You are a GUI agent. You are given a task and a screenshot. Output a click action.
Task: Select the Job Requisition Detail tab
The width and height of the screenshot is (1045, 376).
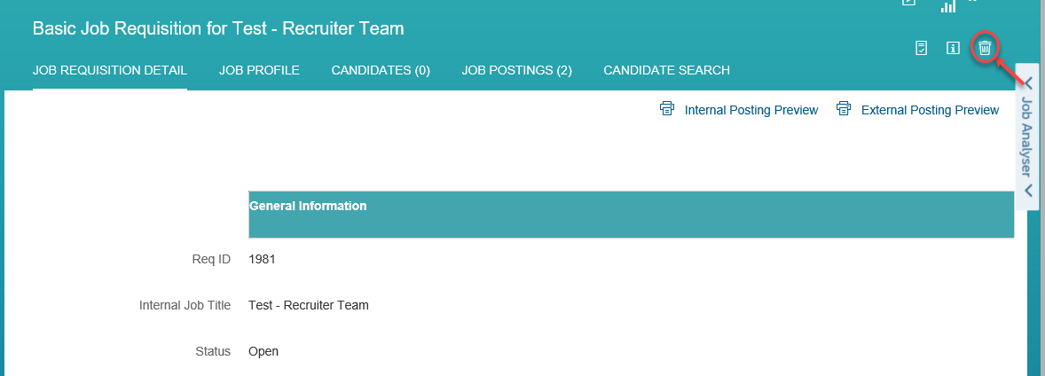pyautogui.click(x=110, y=70)
